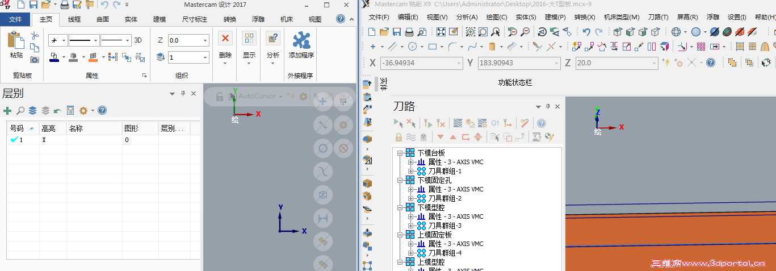This screenshot has width=776, height=271.
Task: Click blue stacked layers icon in 层别 panel
Action: coord(33,110)
